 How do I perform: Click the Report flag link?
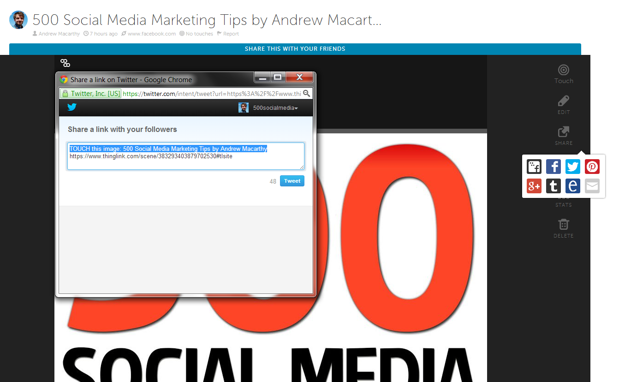click(228, 34)
